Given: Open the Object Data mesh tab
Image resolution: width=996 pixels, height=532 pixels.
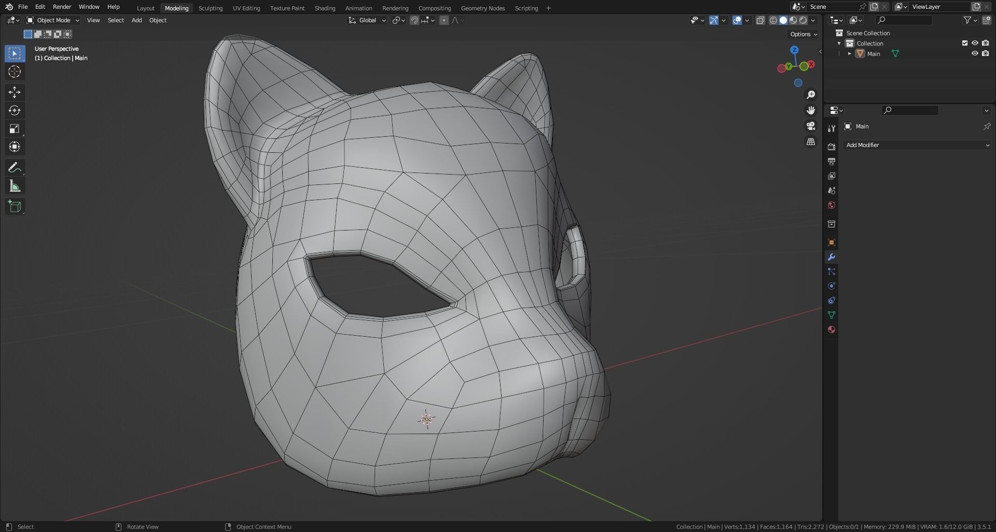Looking at the screenshot, I should coord(832,315).
